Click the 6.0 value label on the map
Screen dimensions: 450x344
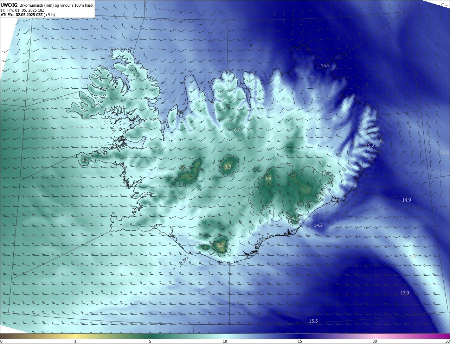click(x=237, y=130)
